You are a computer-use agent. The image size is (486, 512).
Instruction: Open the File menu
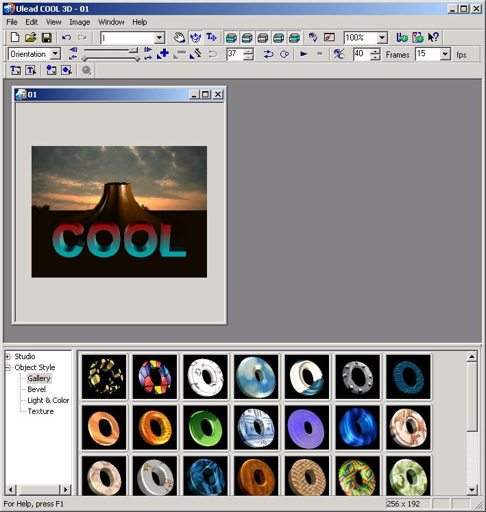coord(12,22)
